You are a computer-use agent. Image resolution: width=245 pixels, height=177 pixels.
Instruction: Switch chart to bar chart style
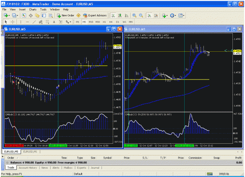pyautogui.click(x=113, y=15)
